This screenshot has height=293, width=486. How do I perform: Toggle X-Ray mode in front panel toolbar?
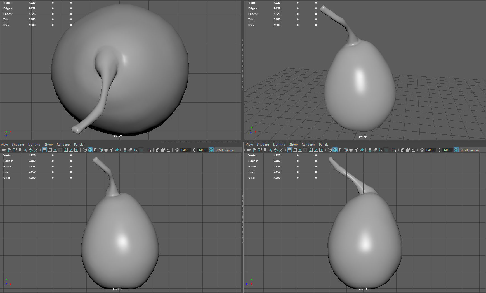(158, 150)
